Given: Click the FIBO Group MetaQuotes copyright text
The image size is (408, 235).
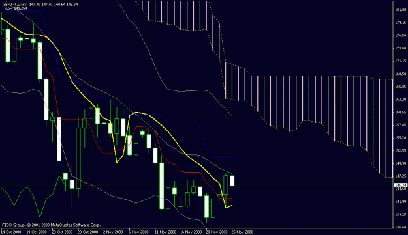Looking at the screenshot, I should click(x=51, y=225).
